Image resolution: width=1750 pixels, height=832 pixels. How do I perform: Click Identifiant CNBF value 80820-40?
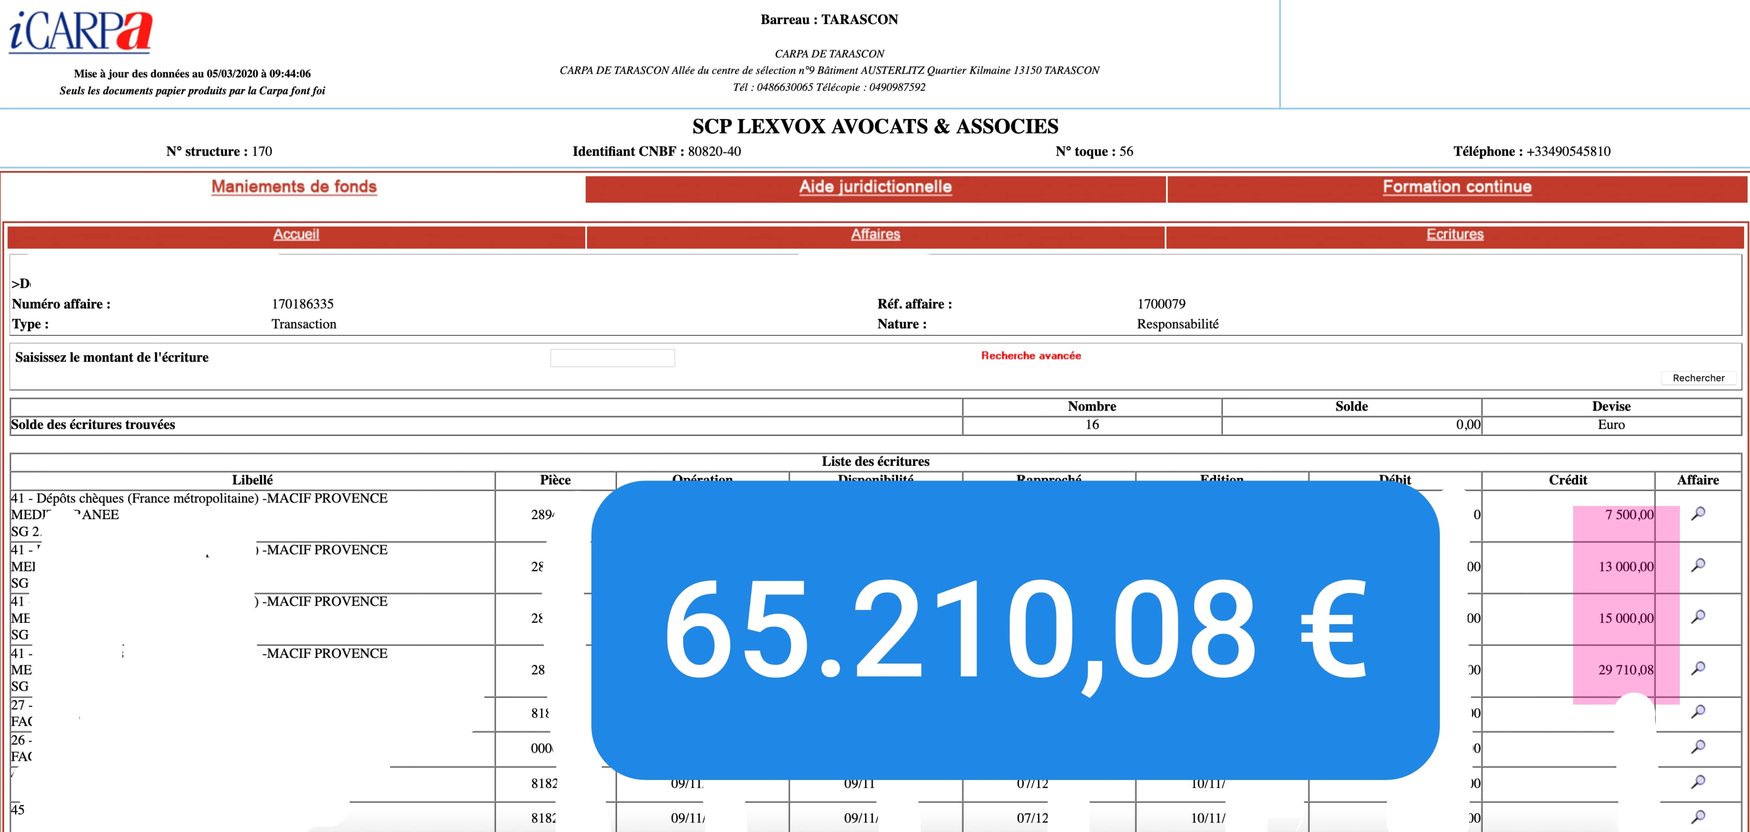click(x=714, y=151)
